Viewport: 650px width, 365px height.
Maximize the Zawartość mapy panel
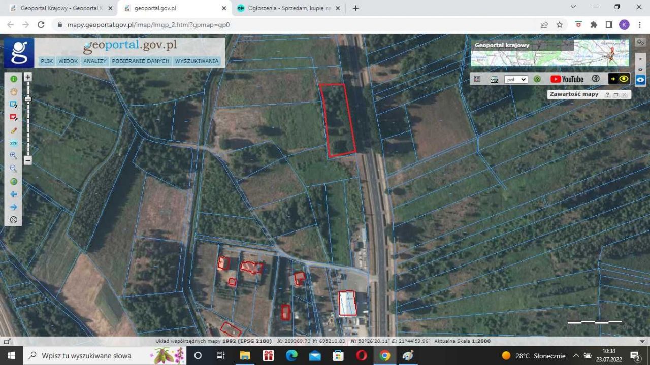click(616, 95)
